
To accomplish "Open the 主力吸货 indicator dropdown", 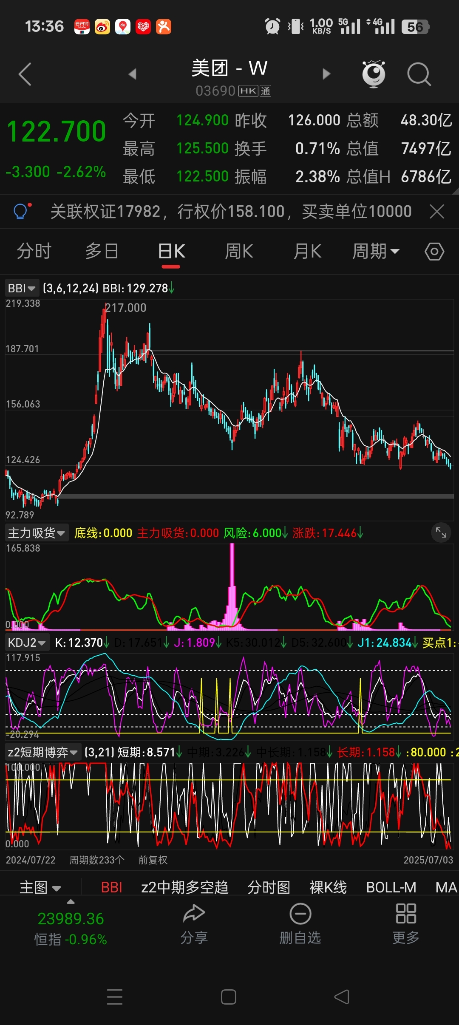I will 37,533.
